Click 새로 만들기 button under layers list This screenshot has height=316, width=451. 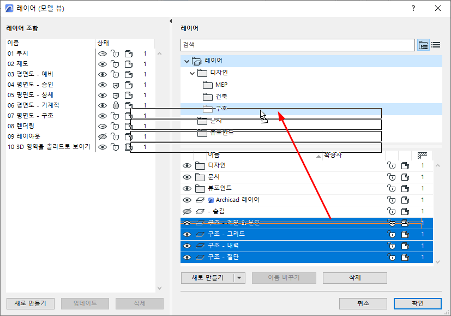click(x=207, y=278)
